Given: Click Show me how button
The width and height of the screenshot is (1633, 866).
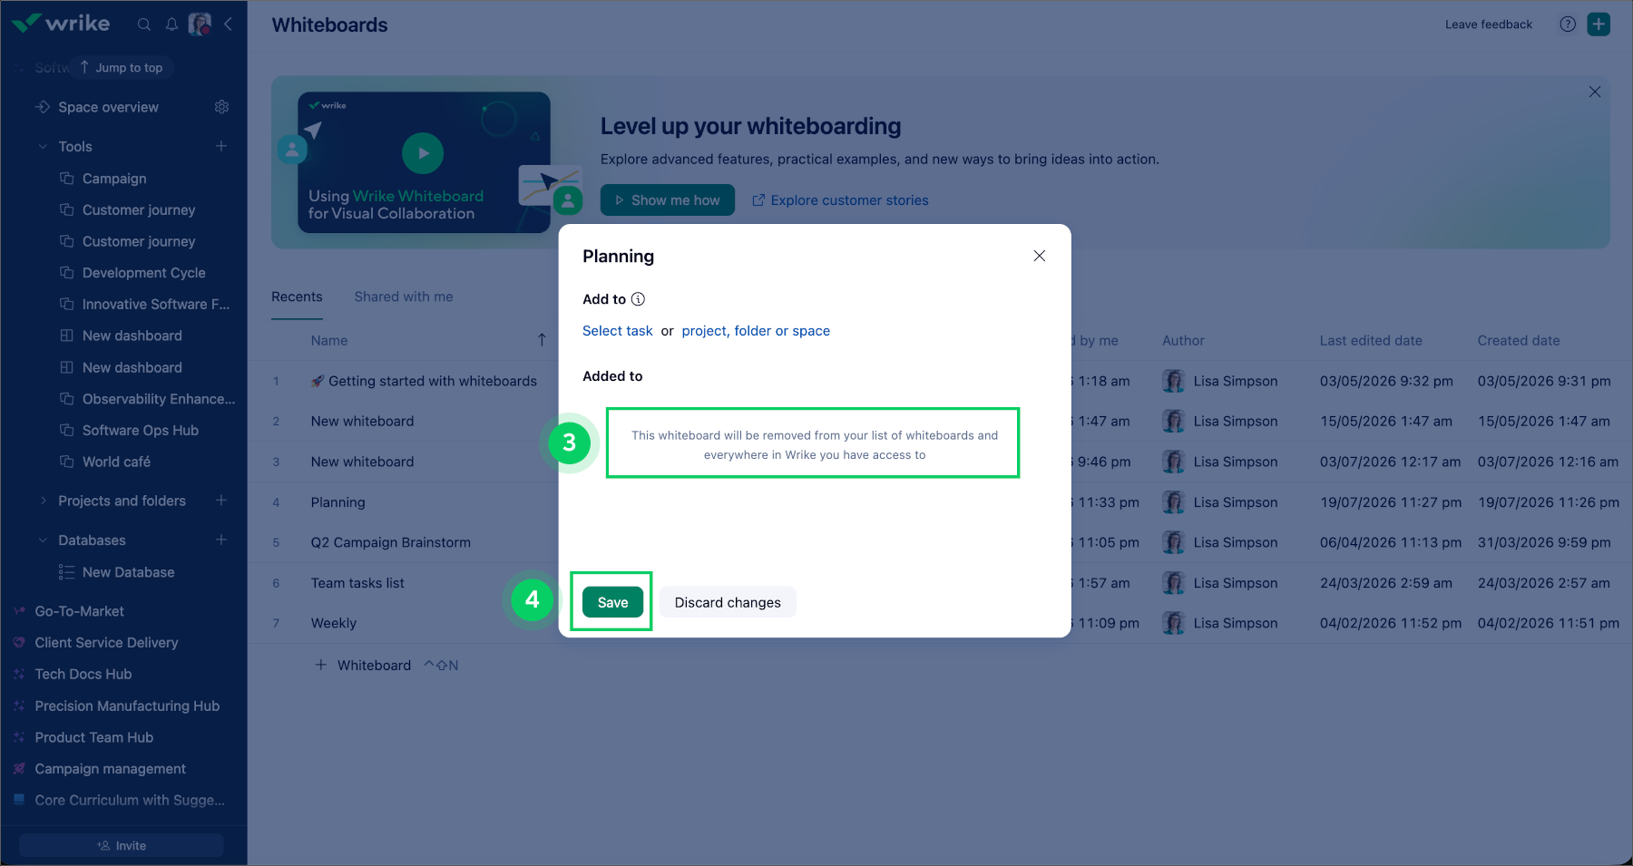Looking at the screenshot, I should (x=668, y=200).
